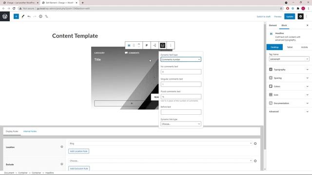The image size is (312, 175).
Task: Click the Location help question icon
Action: pyautogui.click(x=62, y=147)
